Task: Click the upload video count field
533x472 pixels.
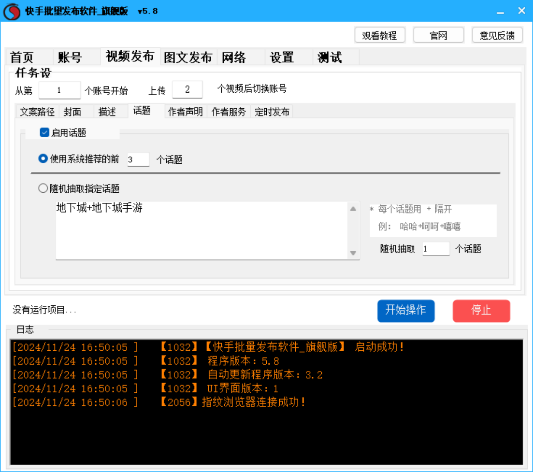Action: click(187, 90)
